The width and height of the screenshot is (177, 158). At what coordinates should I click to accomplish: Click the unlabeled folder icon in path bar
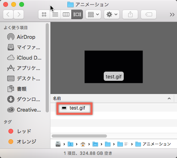click(x=108, y=144)
